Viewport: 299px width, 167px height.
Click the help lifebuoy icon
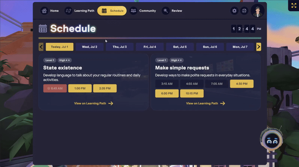coord(244,11)
